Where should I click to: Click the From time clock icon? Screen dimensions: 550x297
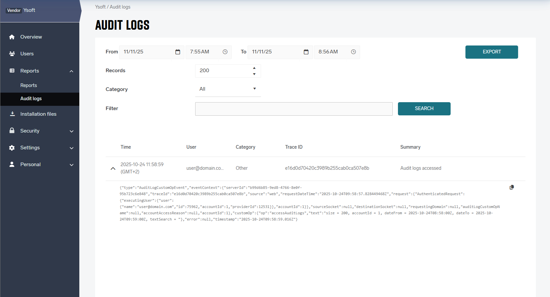[225, 52]
